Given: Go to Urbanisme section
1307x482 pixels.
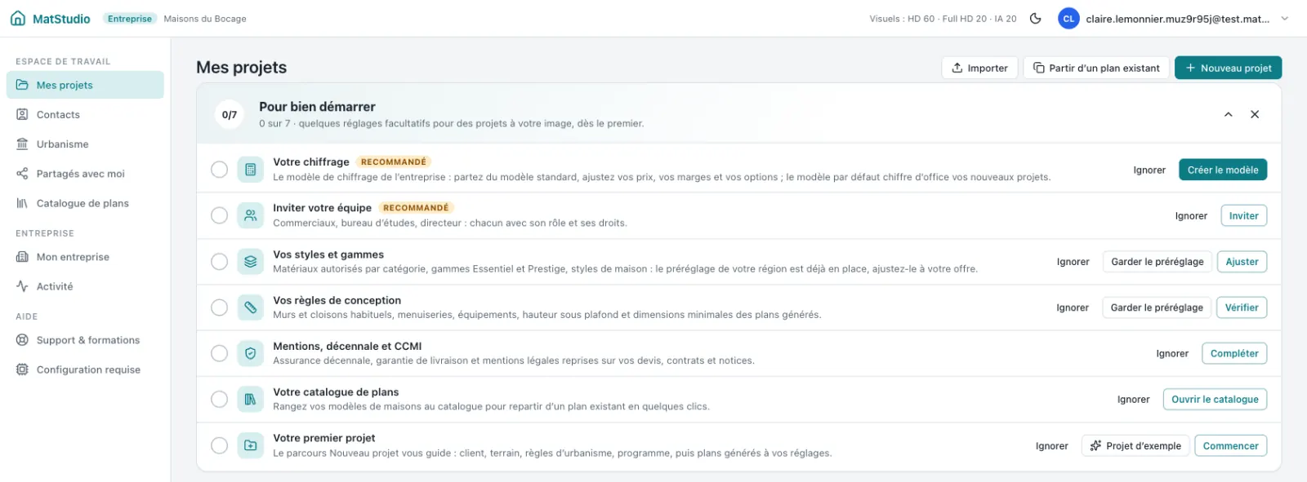Looking at the screenshot, I should tap(85, 144).
